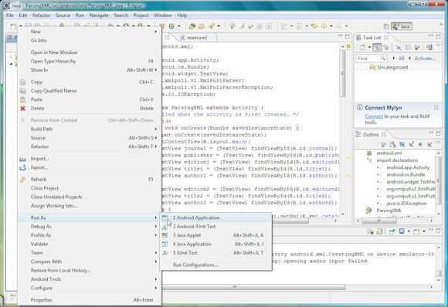The width and height of the screenshot is (448, 307).
Task: Choose 1 Android Application from Run As
Action: [196, 218]
